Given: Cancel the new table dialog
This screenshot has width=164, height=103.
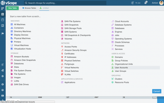Looking at the screenshot, I should (x=157, y=91).
